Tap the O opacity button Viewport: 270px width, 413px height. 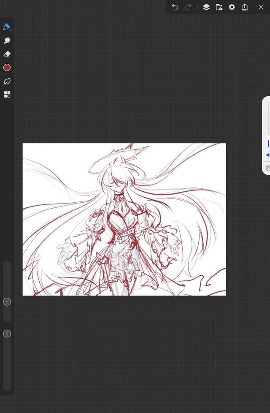point(7,334)
